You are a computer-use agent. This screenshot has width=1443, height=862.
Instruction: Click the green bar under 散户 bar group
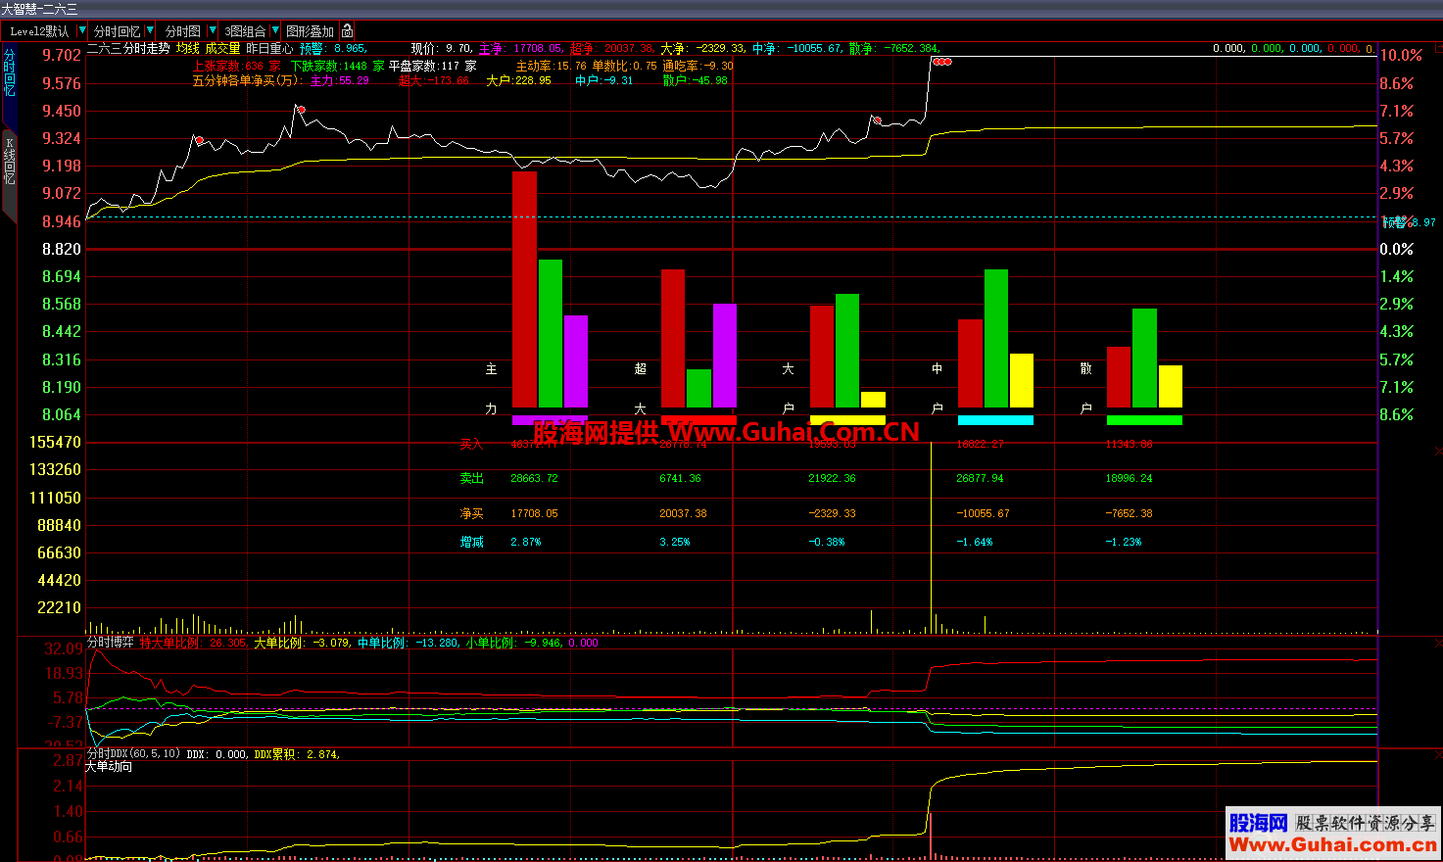pos(1144,420)
